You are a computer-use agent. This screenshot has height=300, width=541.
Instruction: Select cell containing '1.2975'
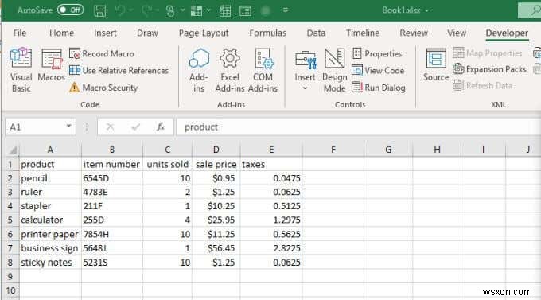(271, 220)
